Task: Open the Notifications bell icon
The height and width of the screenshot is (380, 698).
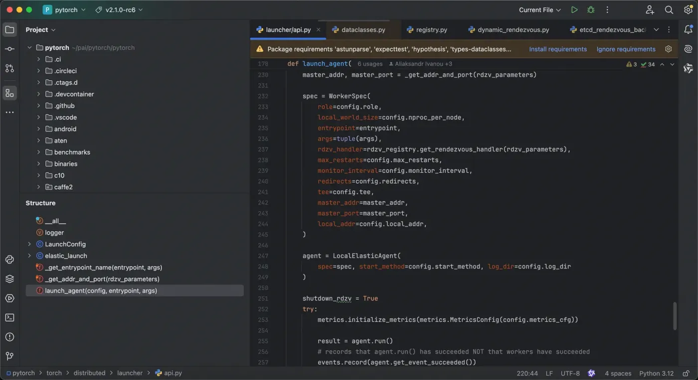Action: 688,30
